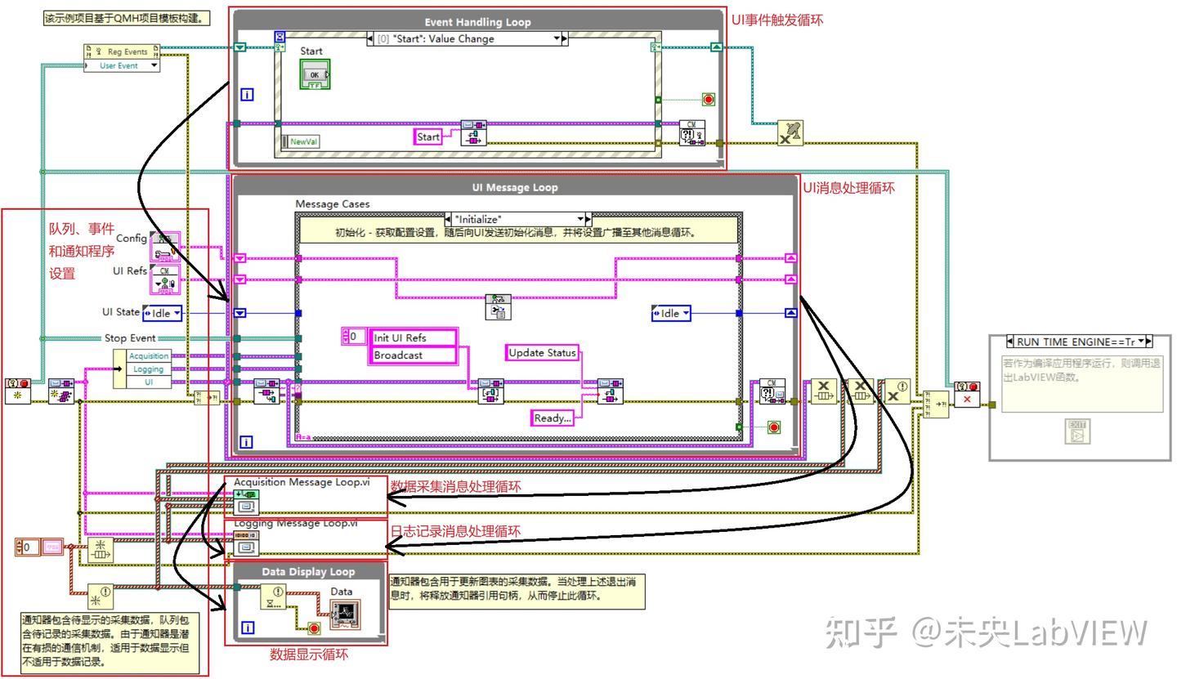1177x679 pixels.
Task: Select the "Init UI Refs" string constant
Action: (x=413, y=337)
